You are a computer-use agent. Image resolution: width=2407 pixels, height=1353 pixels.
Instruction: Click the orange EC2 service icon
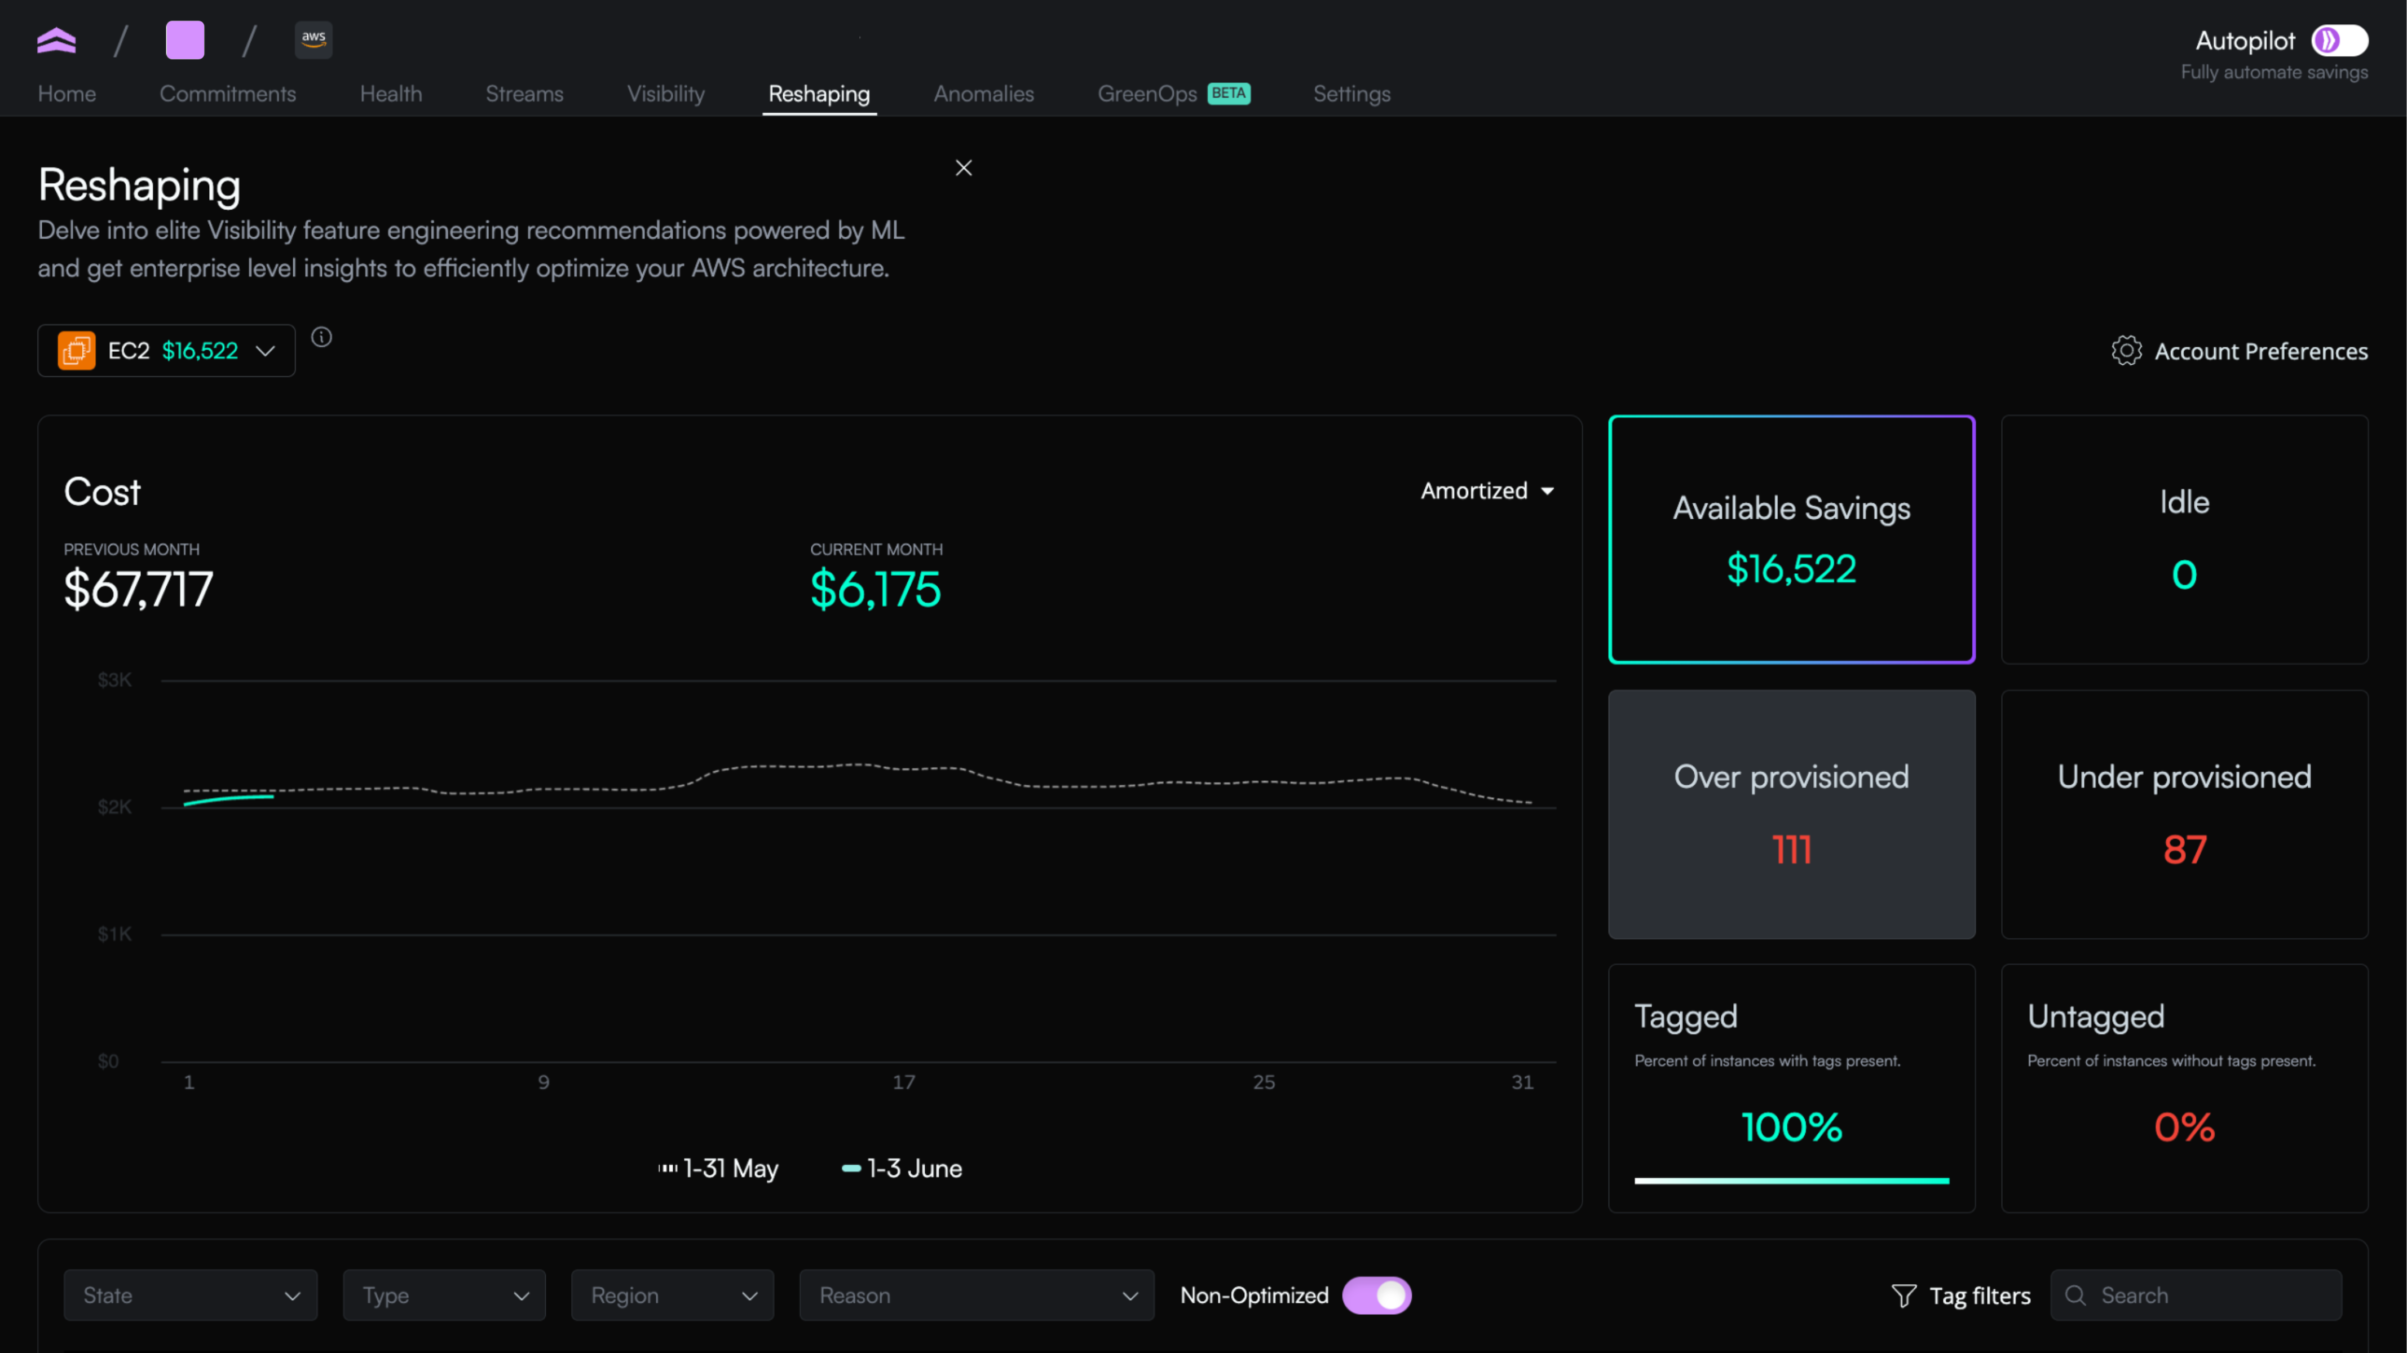(77, 351)
